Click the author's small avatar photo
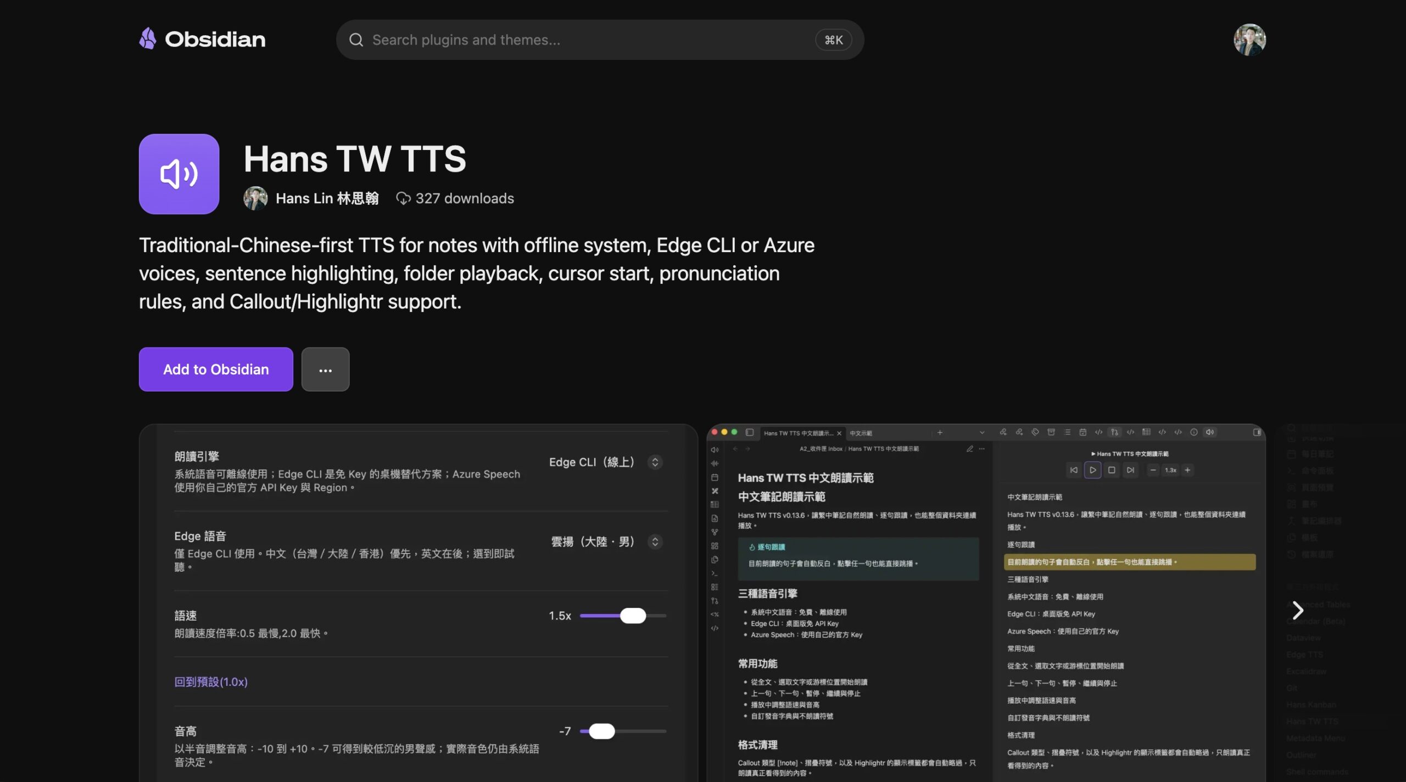 255,198
